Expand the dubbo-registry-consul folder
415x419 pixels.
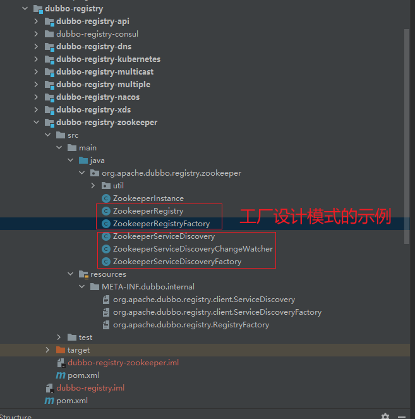coord(36,33)
